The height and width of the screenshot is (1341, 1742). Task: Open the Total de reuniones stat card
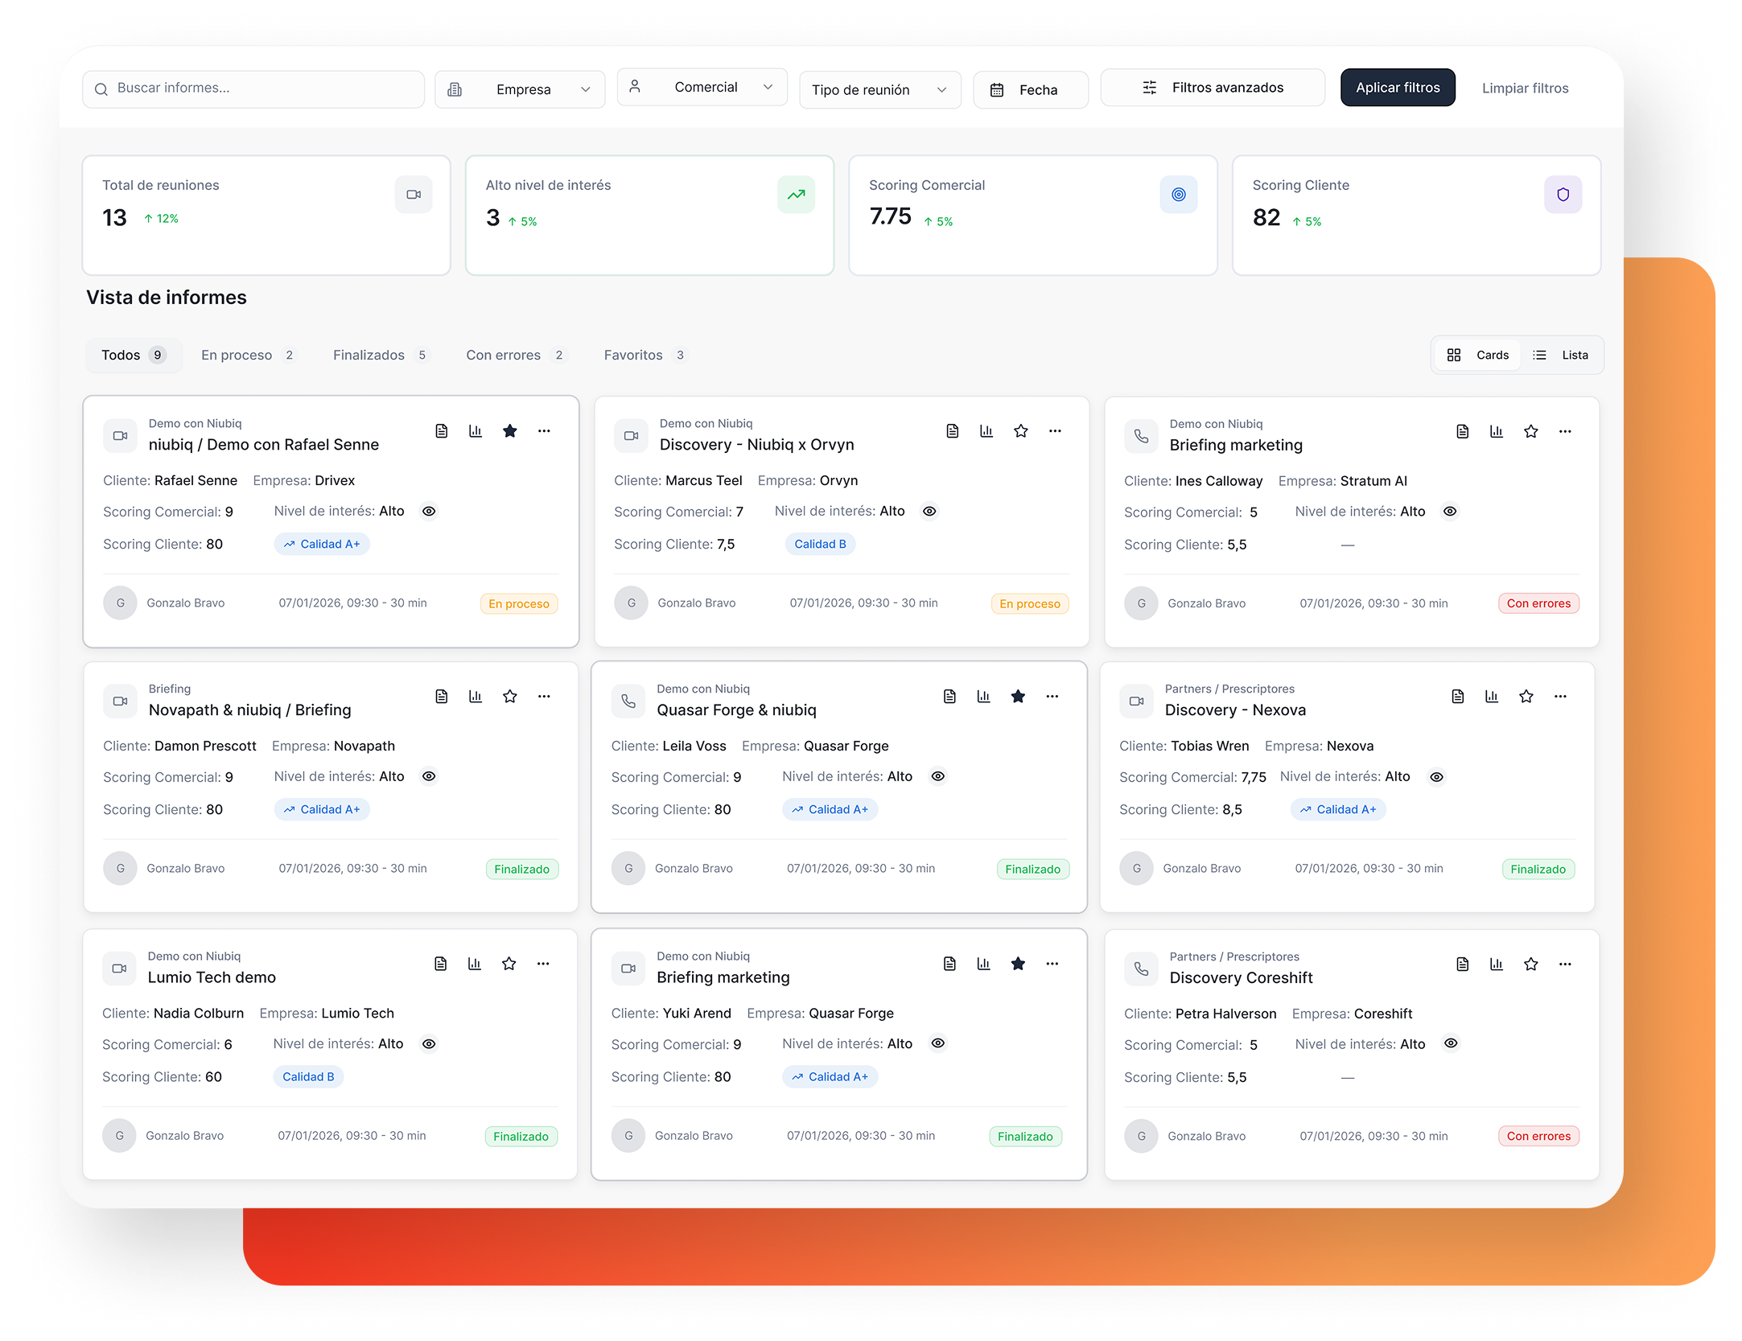266,216
